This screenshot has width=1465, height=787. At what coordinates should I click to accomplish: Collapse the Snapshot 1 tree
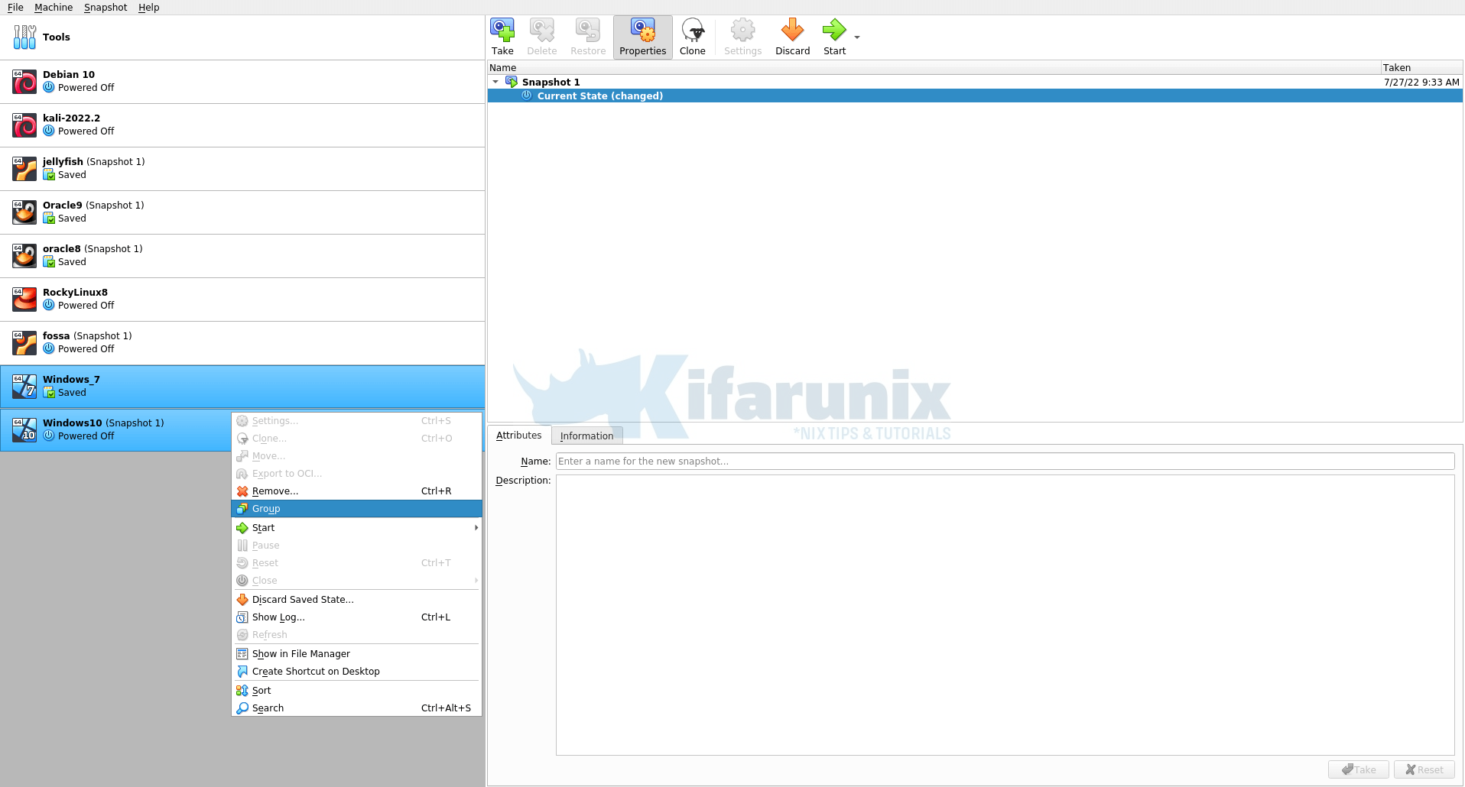(x=495, y=82)
